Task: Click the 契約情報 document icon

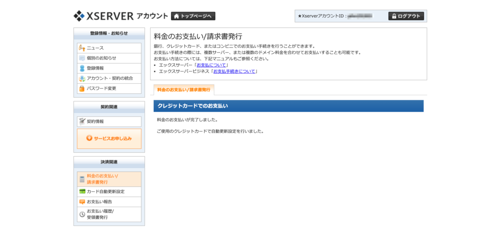Action: click(82, 121)
